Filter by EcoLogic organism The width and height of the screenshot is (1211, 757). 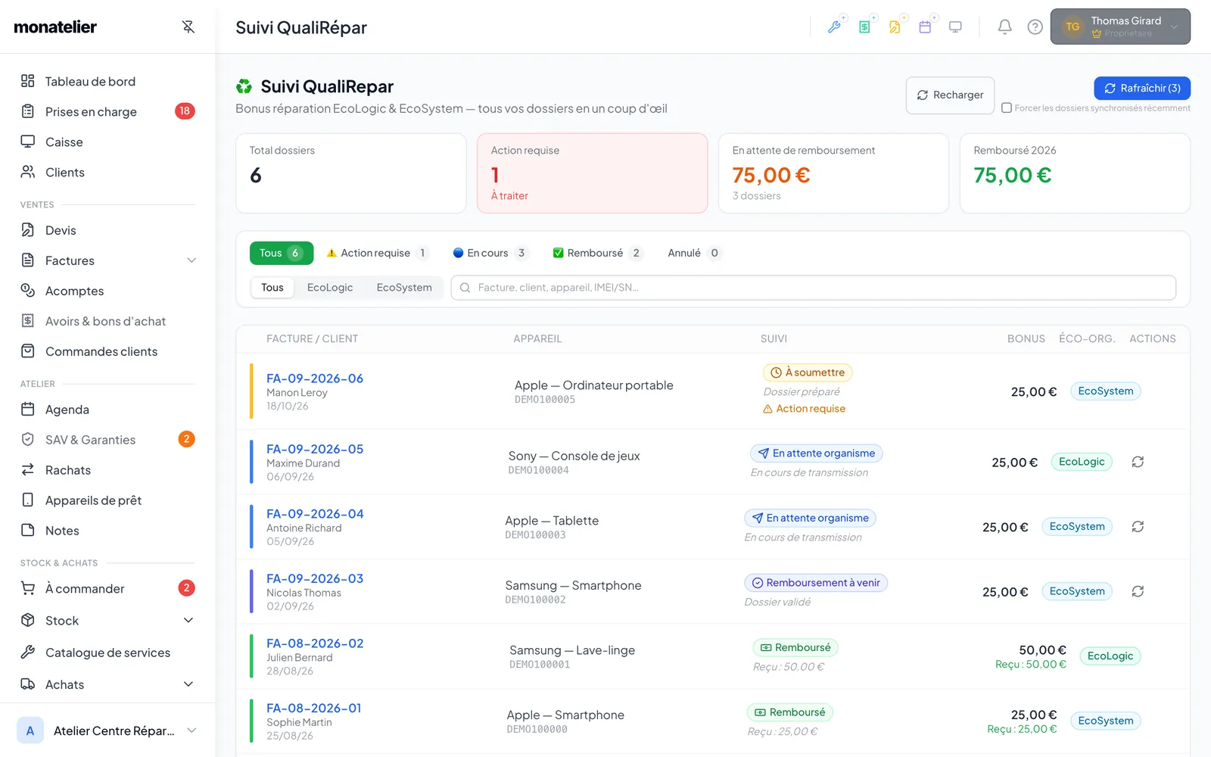(330, 288)
